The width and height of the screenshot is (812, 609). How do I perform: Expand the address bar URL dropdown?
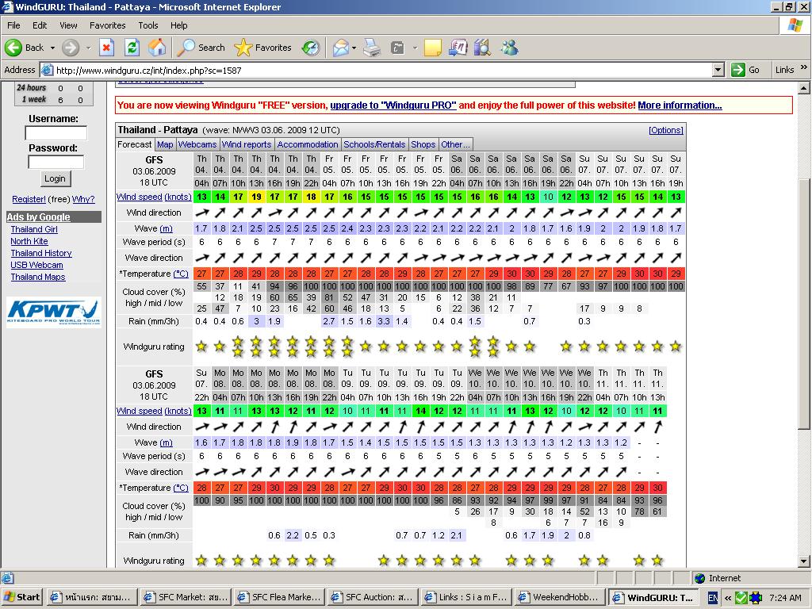pos(718,70)
